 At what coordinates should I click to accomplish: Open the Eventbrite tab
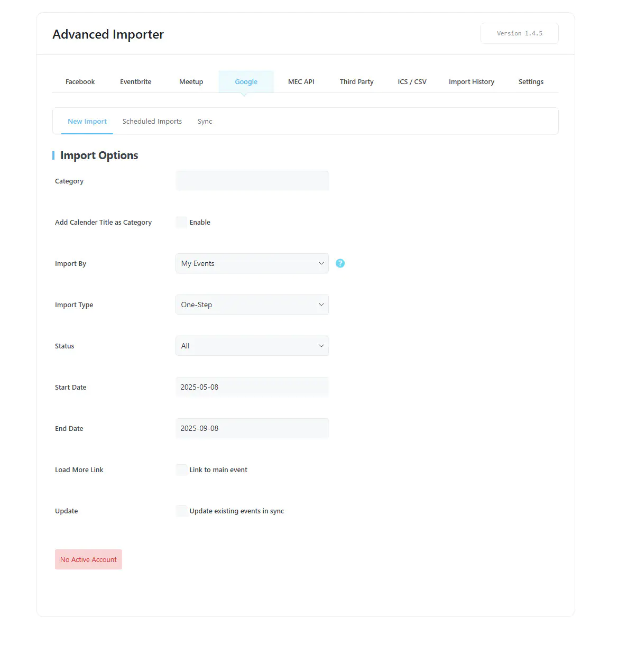(136, 82)
